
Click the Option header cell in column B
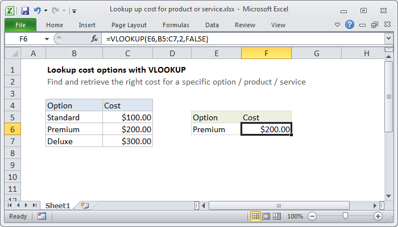(74, 106)
